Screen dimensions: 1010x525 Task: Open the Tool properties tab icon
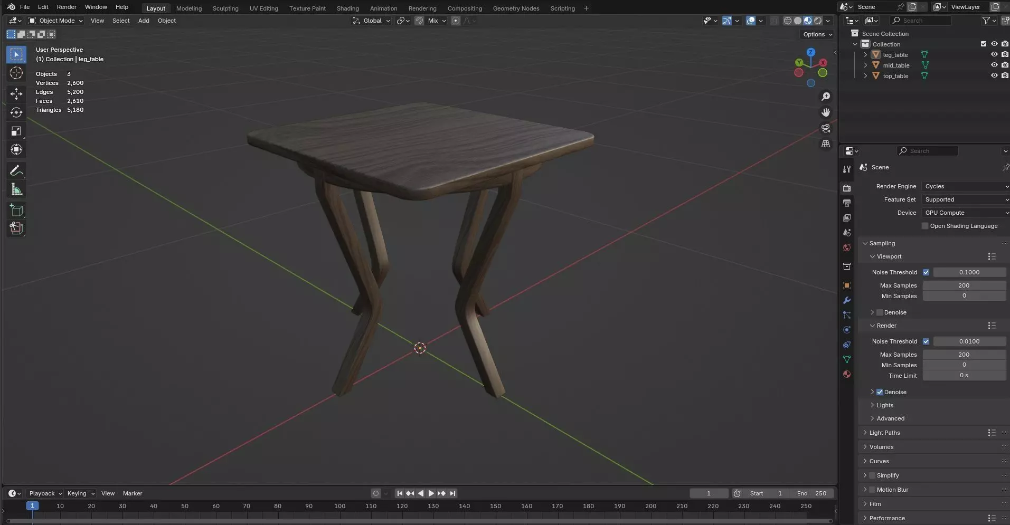pos(847,169)
